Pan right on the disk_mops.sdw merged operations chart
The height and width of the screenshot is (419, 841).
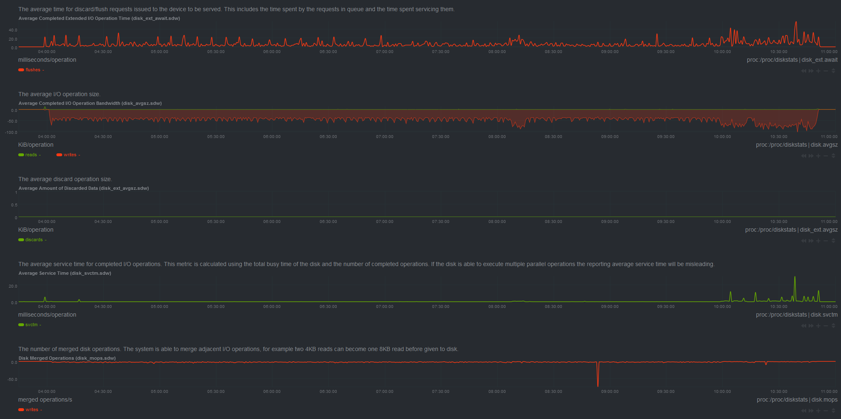click(x=811, y=411)
